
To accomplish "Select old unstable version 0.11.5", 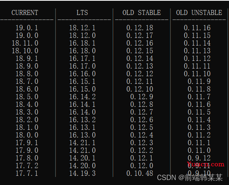I will (199, 112).
